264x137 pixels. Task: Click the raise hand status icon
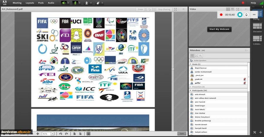(98, 3)
